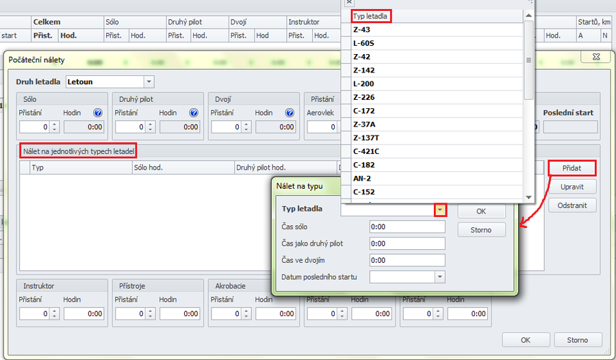Click into the Čas sólo field

tap(407, 227)
